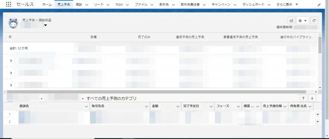This screenshot has width=329, height=139.
Task: Open ダッシュボード tab dropdown chevron
Action: (x=269, y=5)
